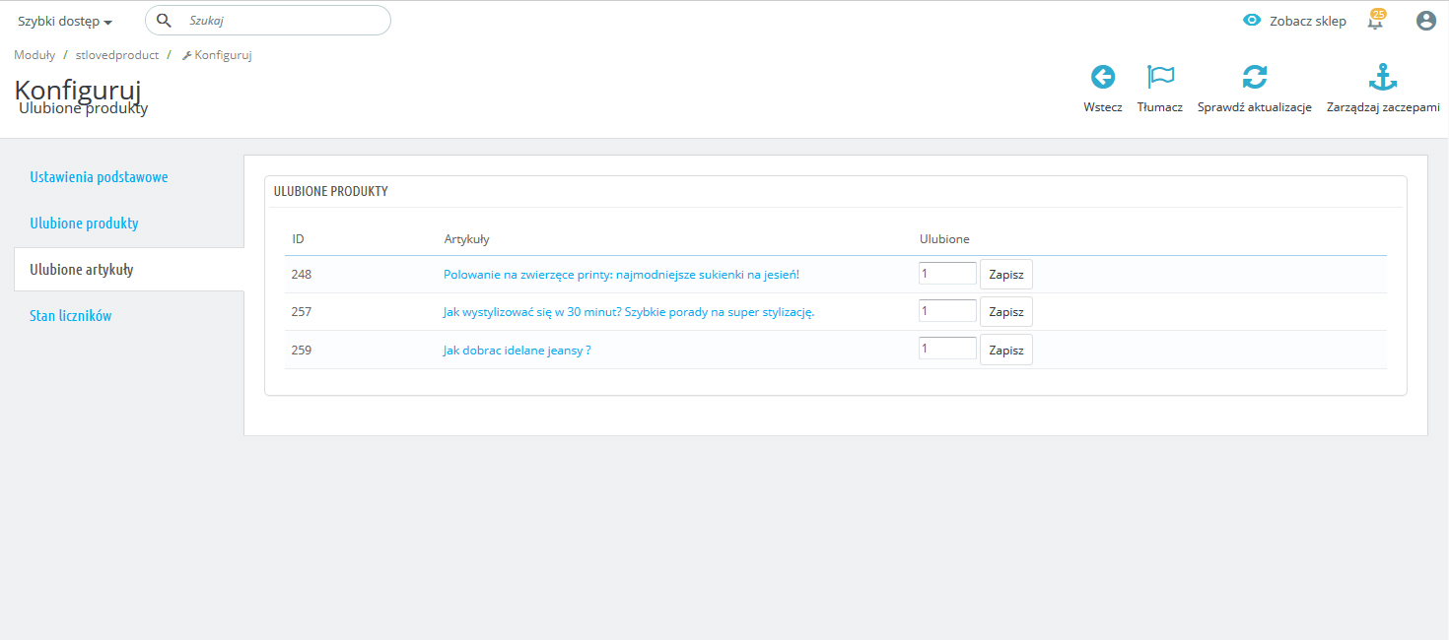Screen dimensions: 1449x640
Task: Click Zapisz button for article 257
Action: (1005, 312)
